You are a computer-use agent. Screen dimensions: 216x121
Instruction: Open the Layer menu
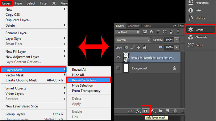[6, 3]
